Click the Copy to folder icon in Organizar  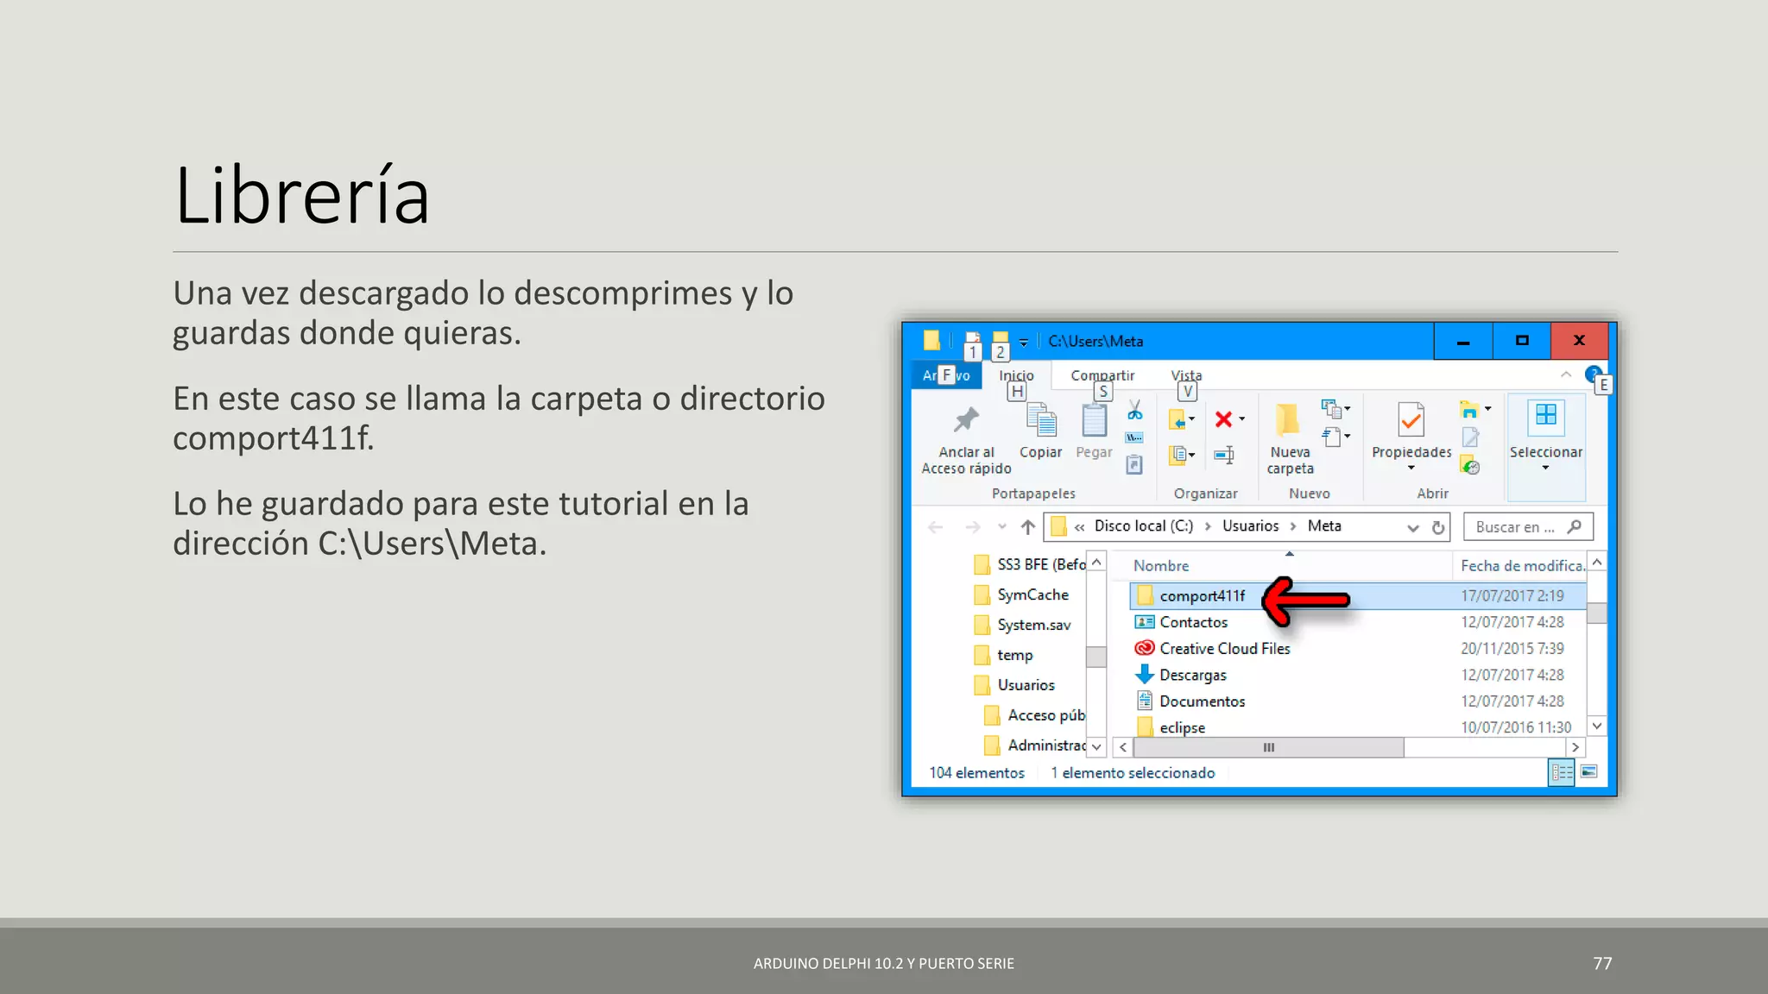coord(1178,455)
